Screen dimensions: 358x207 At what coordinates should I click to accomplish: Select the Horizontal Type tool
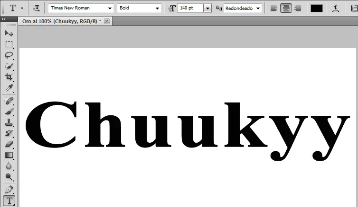(9, 200)
